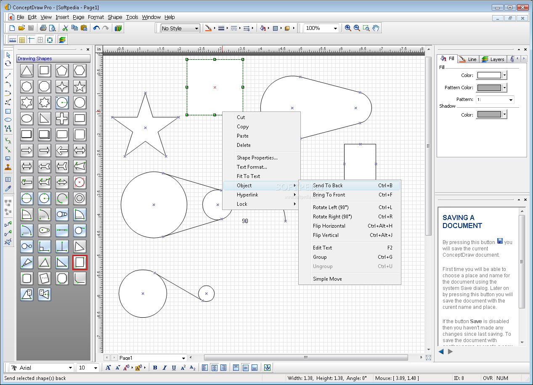
Task: Open the Page1 page selector dropdown
Action: [x=152, y=358]
